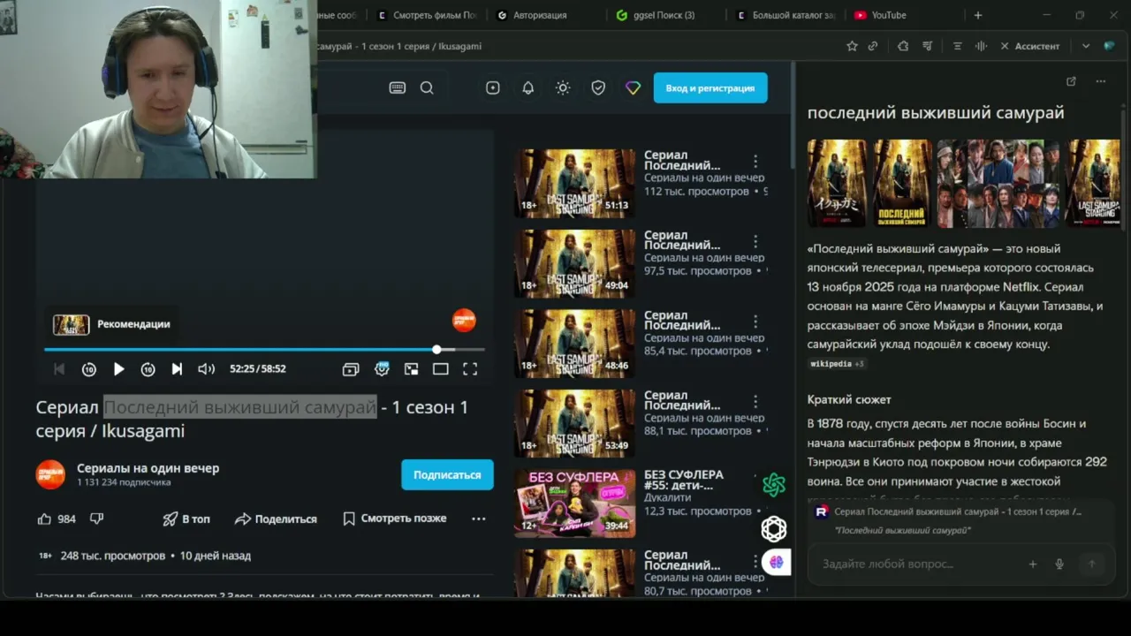Screen dimensions: 1131x636
Task: Skip forward 10 seconds in the video
Action: (148, 369)
